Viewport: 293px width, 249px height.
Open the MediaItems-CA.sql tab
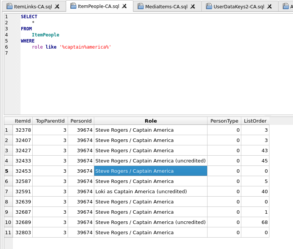(166, 6)
